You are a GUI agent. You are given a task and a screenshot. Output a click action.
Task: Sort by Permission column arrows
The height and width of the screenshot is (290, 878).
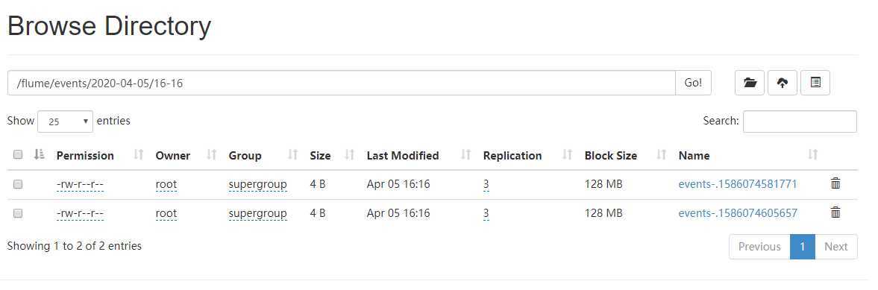click(138, 154)
